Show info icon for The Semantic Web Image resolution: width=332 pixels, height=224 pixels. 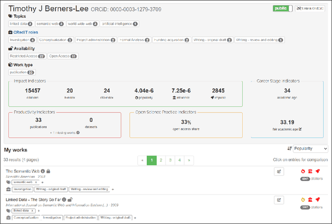(x=43, y=171)
